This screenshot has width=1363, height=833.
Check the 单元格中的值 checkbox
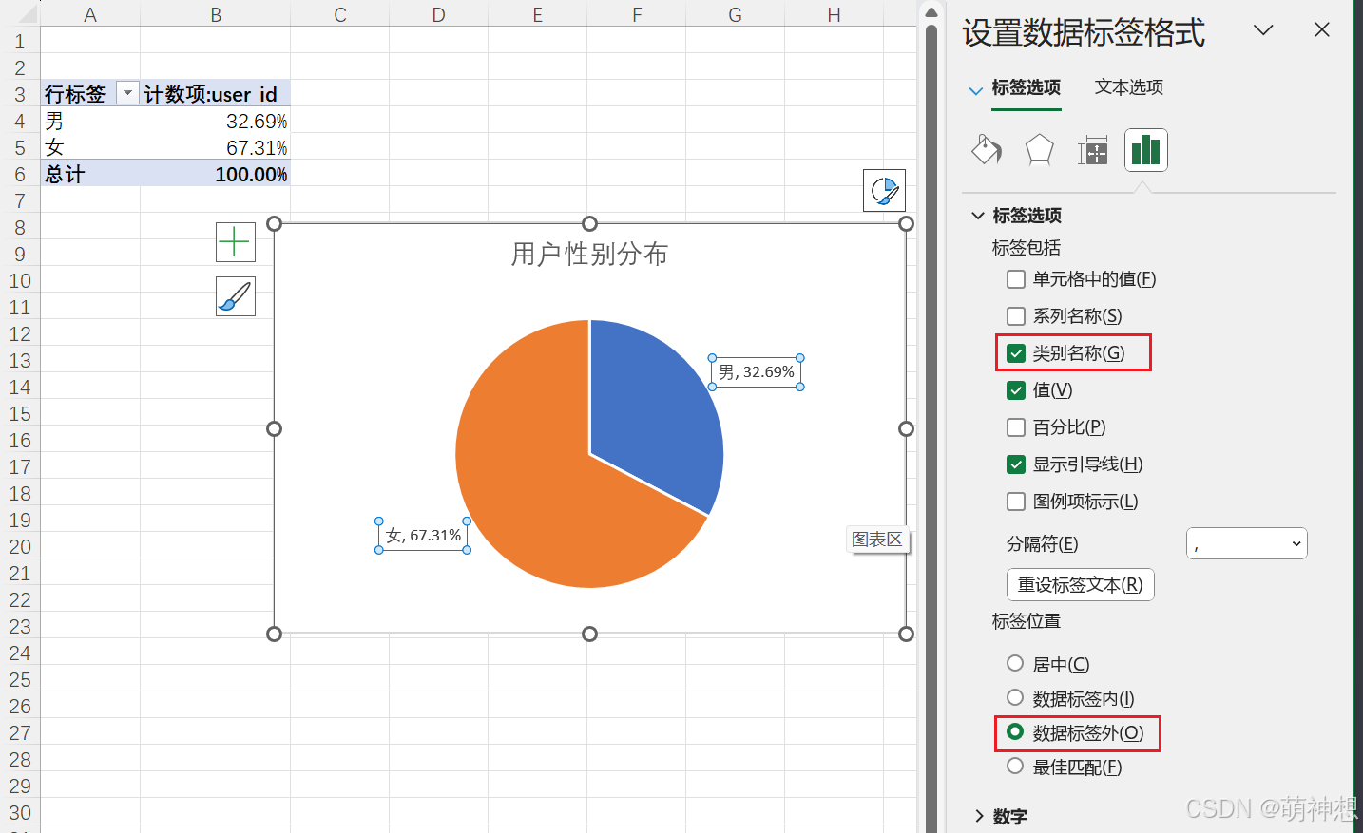(1016, 279)
